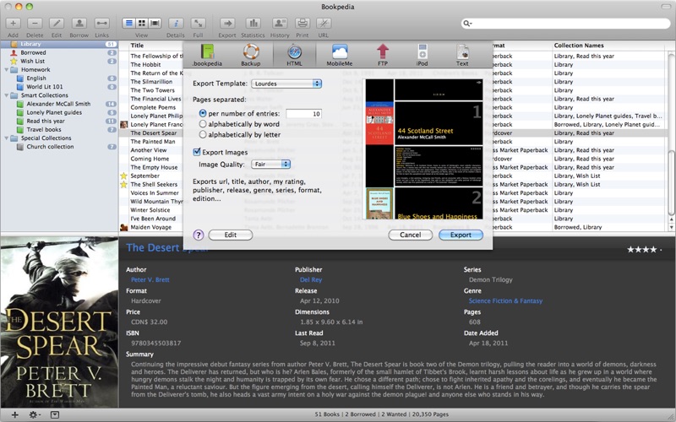Click the number of entries field

303,113
